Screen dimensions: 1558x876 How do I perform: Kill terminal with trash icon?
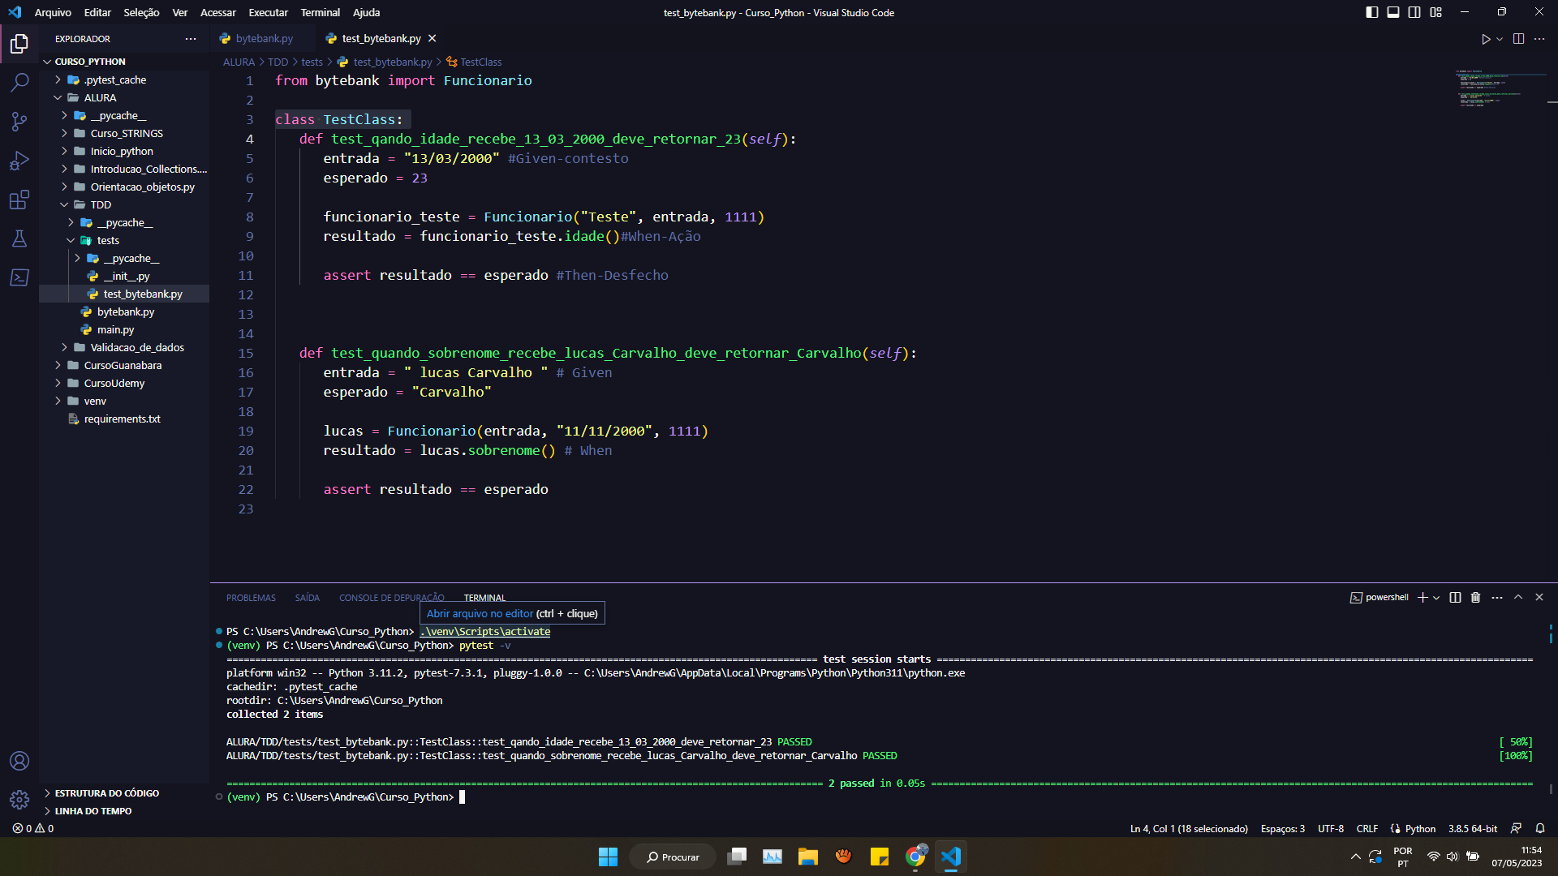pos(1476,597)
